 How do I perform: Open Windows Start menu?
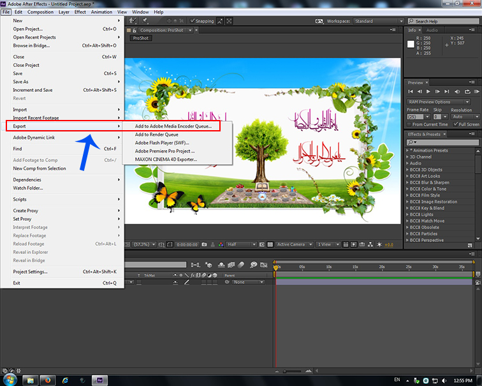click(10, 380)
